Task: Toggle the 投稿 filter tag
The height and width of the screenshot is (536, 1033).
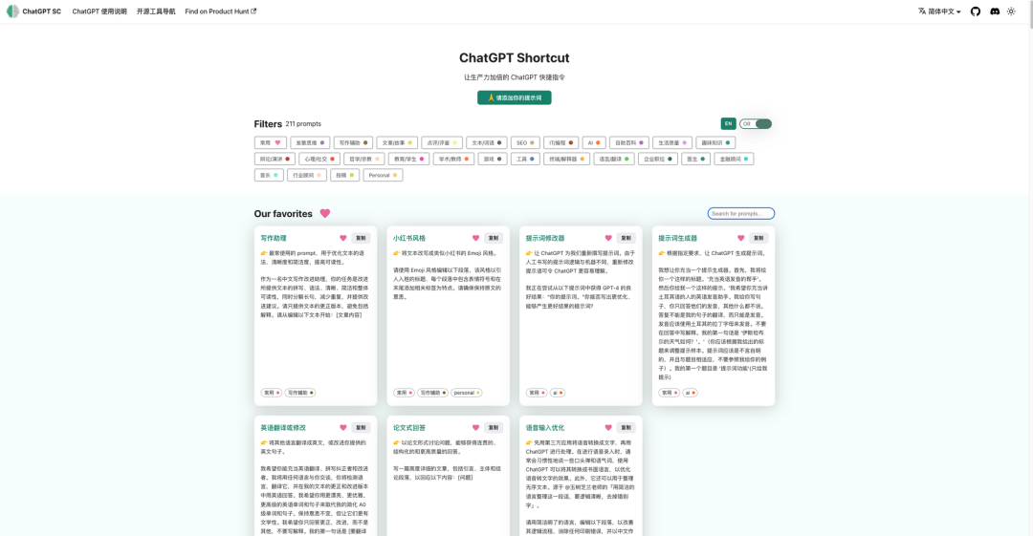Action: tap(344, 175)
